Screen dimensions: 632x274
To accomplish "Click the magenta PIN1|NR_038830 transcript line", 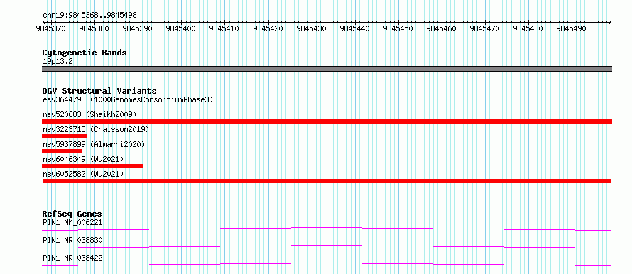I will [x=327, y=246].
